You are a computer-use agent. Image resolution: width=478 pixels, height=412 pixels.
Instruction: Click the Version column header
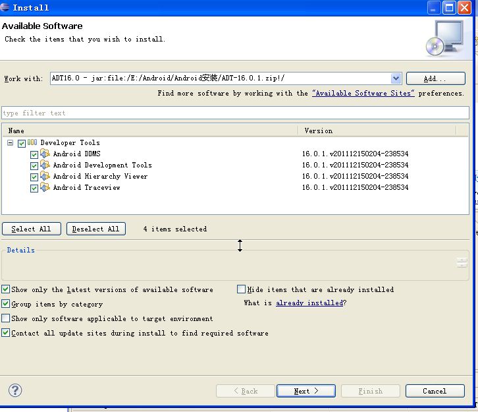tap(377, 131)
